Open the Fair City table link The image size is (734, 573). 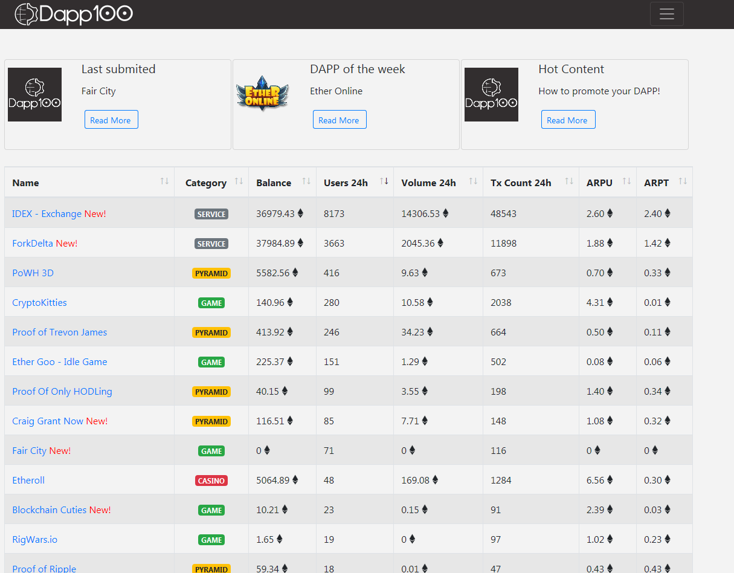(29, 450)
